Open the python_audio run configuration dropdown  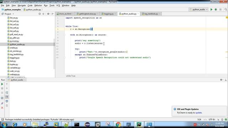click(198, 10)
